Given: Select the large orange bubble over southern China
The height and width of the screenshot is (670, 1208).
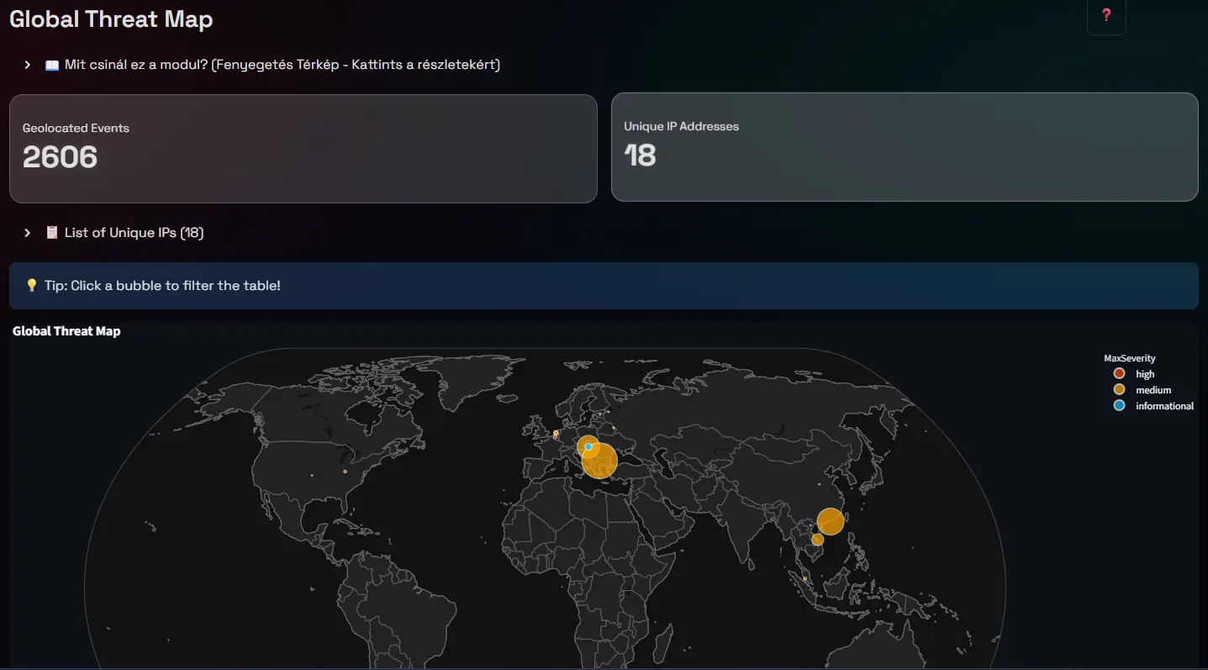Looking at the screenshot, I should (x=830, y=521).
